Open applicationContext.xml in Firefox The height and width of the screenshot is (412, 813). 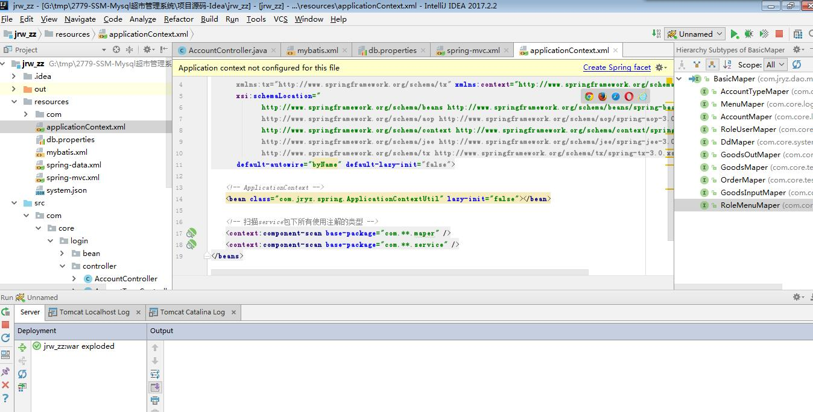[603, 96]
